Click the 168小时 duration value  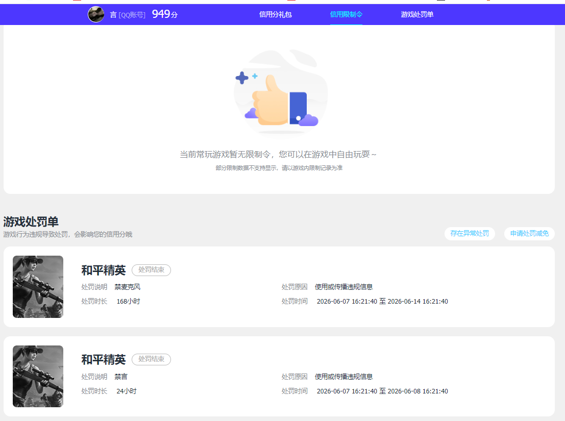(128, 302)
